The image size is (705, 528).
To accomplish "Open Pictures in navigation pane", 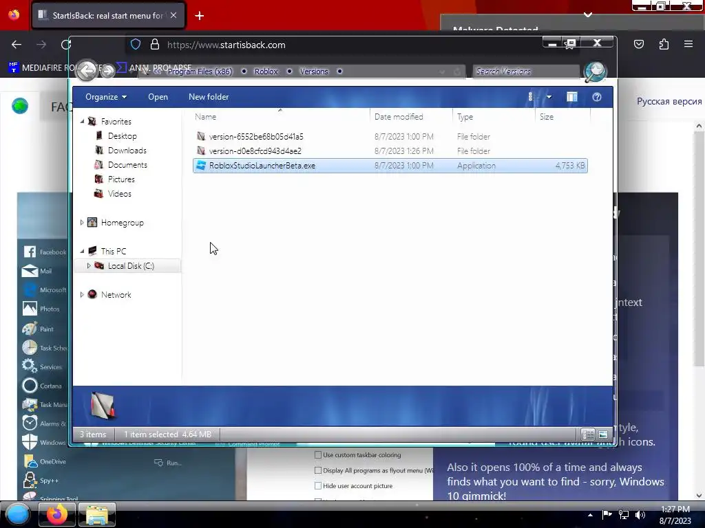I will pos(121,179).
